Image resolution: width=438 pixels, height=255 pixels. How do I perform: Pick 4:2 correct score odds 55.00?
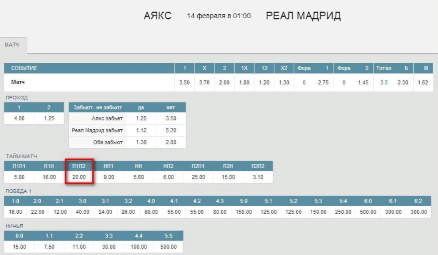197,212
